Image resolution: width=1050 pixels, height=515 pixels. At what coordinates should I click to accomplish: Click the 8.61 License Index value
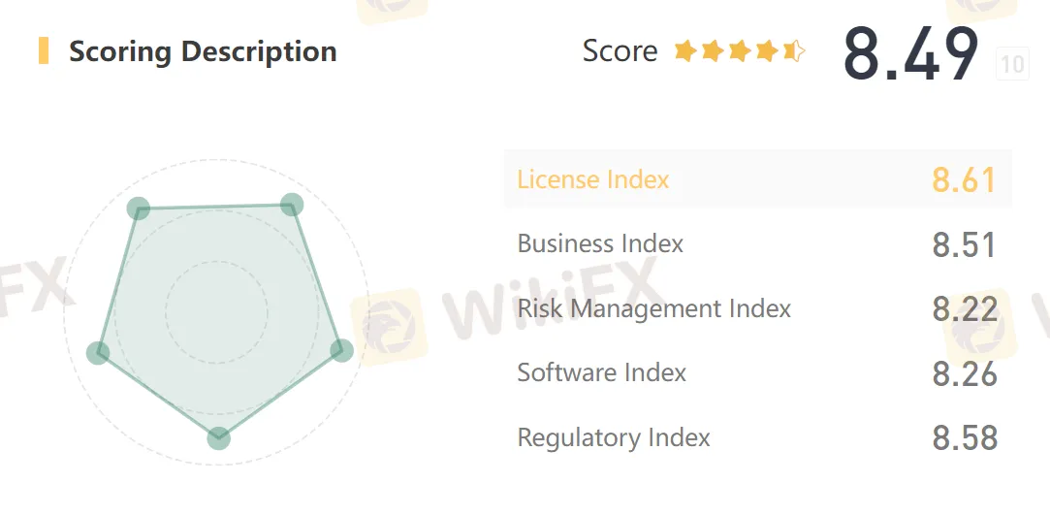click(965, 179)
